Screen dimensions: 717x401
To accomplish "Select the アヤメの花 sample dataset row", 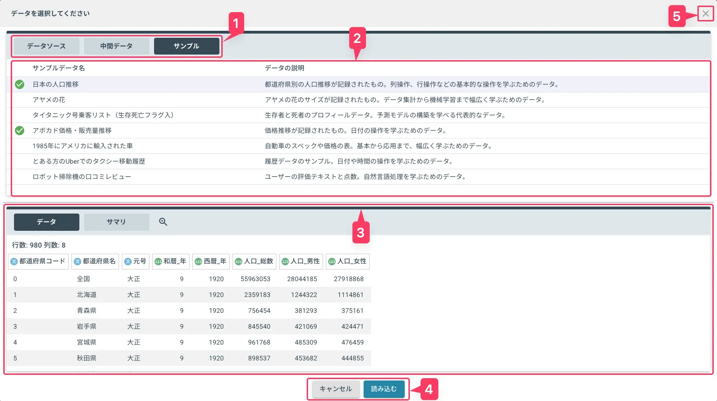I will (49, 100).
